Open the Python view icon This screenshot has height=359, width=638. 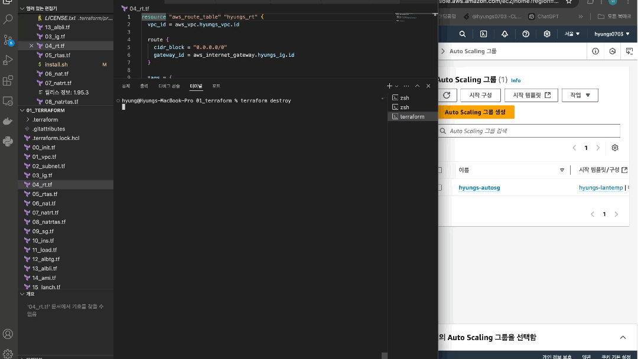(x=8, y=142)
